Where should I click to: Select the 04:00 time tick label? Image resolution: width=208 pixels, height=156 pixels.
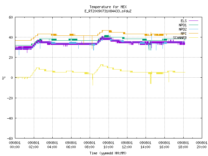tap(52, 147)
